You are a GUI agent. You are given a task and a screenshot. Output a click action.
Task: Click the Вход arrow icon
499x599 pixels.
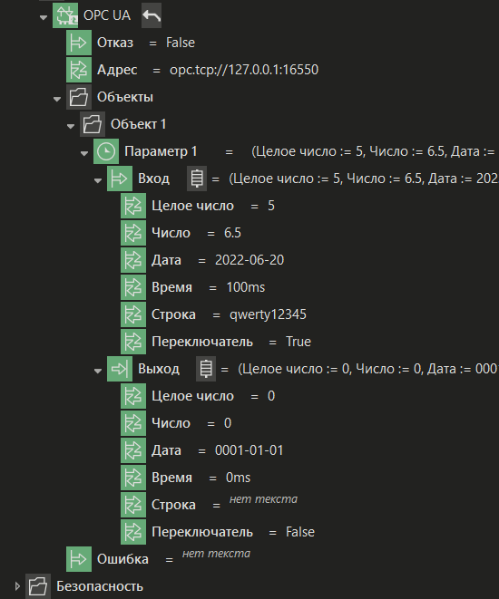click(120, 179)
